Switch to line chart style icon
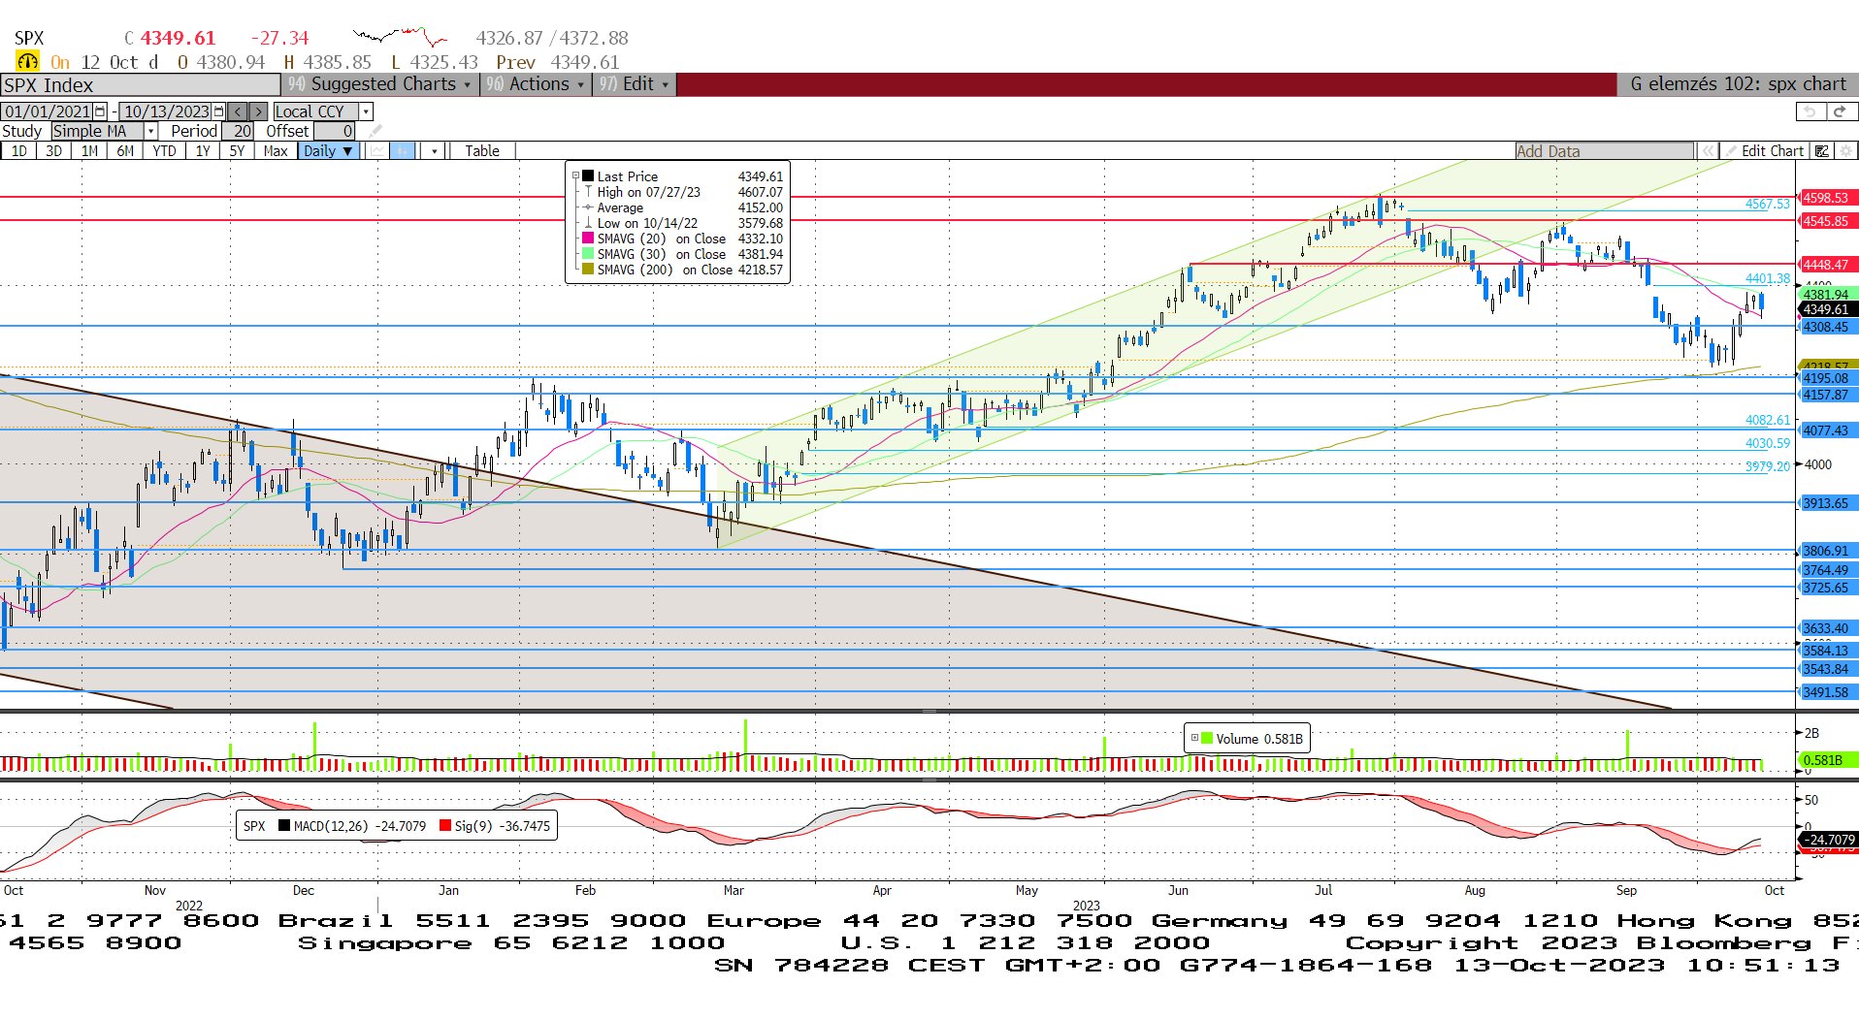This screenshot has width=1859, height=1019. tap(378, 150)
